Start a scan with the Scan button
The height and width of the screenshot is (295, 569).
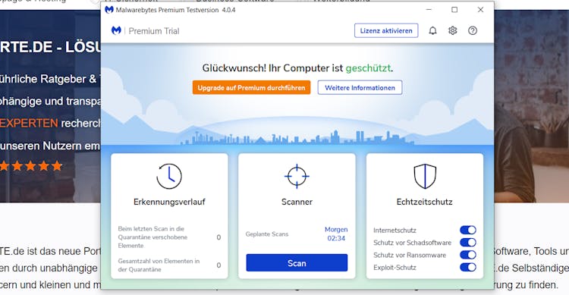pos(297,263)
